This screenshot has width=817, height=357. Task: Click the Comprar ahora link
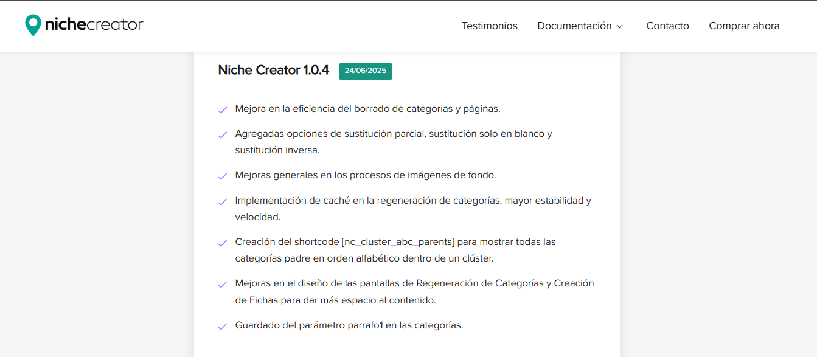744,26
